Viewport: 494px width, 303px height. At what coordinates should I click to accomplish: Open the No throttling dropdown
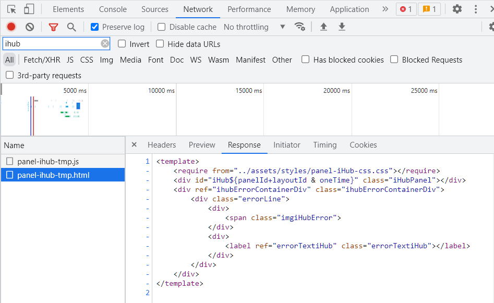pyautogui.click(x=254, y=27)
